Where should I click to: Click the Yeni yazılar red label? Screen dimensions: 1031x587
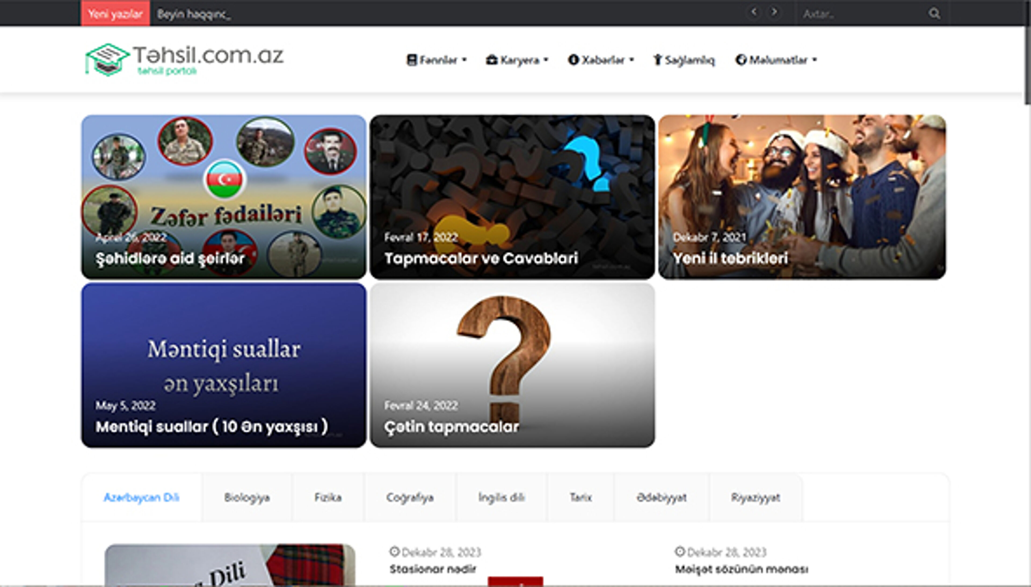coord(115,14)
